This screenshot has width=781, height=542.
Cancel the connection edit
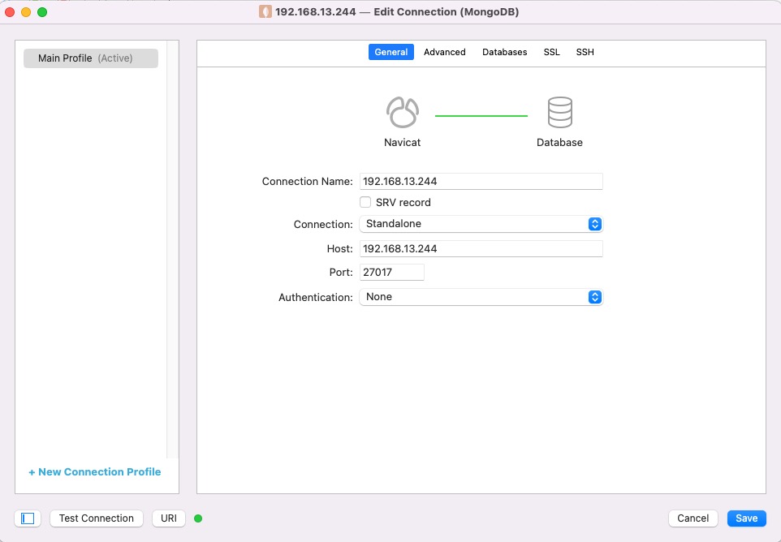click(693, 518)
